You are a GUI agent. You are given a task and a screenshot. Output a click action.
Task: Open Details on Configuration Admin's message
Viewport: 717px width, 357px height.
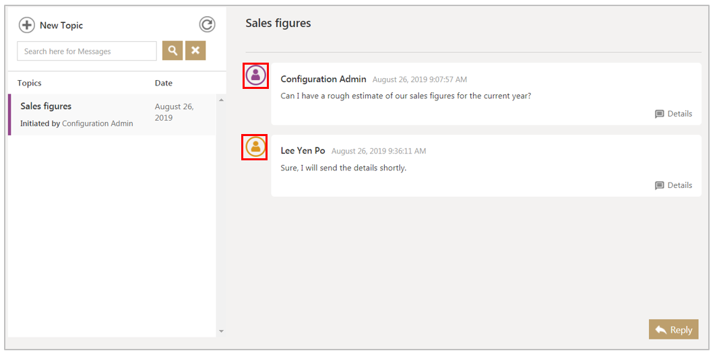(673, 114)
